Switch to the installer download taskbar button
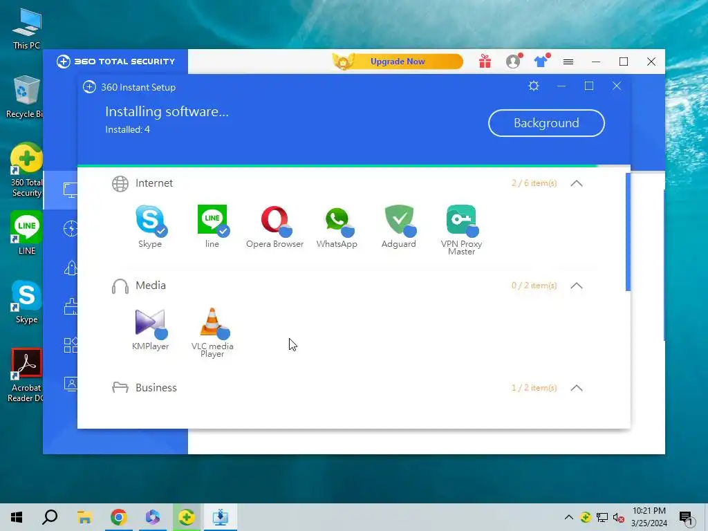 (x=221, y=517)
